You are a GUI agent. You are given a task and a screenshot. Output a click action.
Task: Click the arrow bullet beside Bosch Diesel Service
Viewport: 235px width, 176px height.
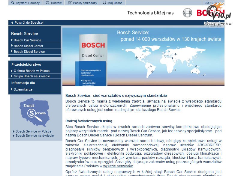pos(12,51)
